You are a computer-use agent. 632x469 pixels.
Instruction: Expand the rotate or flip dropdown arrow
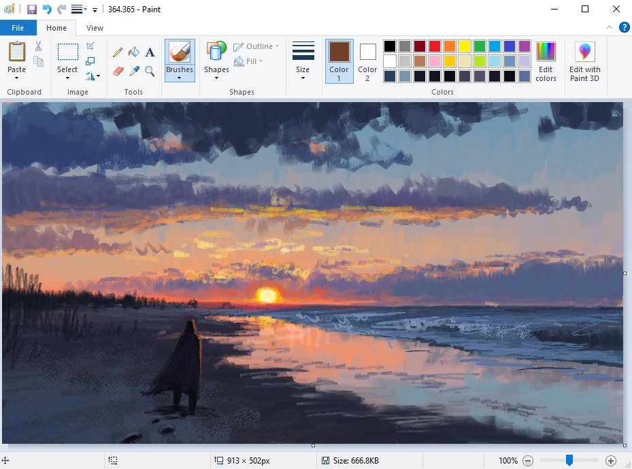[x=99, y=76]
